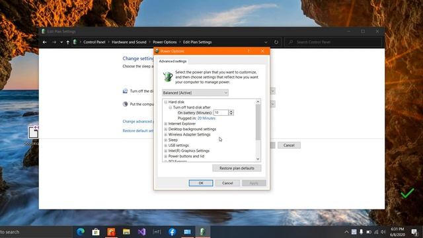Expand the Sleep settings node

coord(166,139)
